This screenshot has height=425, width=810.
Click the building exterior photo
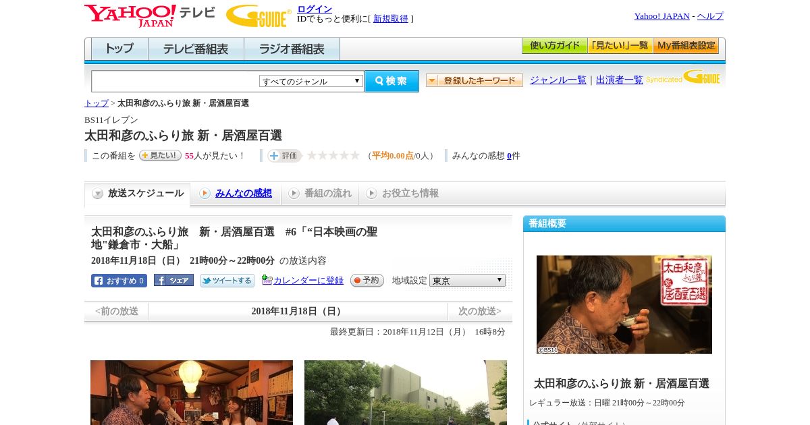[x=406, y=393]
